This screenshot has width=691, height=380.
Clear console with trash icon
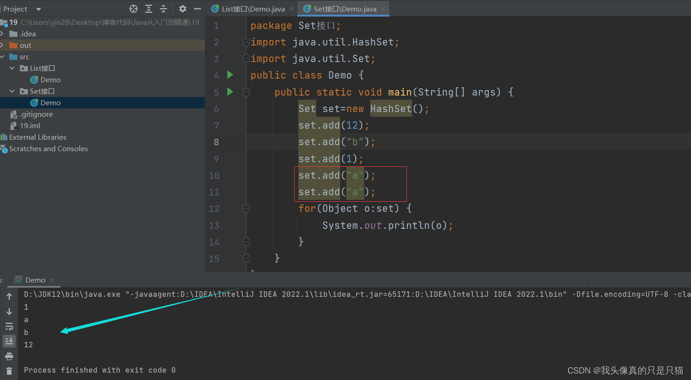pos(9,371)
